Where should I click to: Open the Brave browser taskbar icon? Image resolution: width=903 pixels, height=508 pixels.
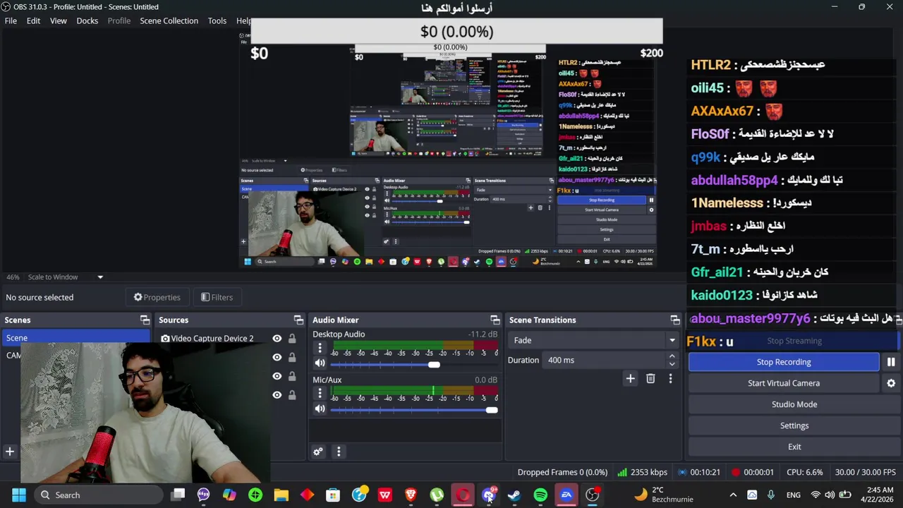[x=411, y=495]
